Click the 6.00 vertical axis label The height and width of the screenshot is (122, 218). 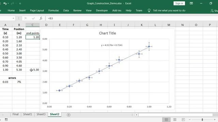(x=45, y=39)
